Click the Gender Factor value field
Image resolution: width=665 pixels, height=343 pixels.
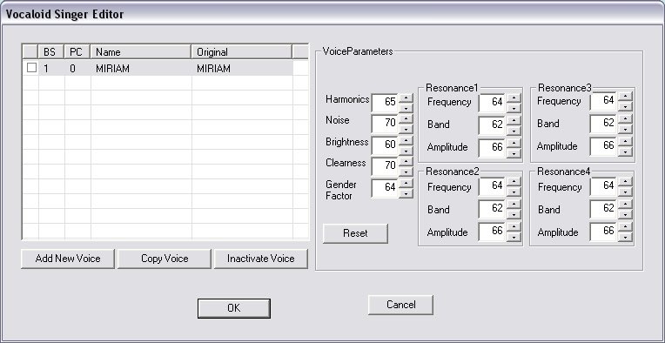pos(385,188)
